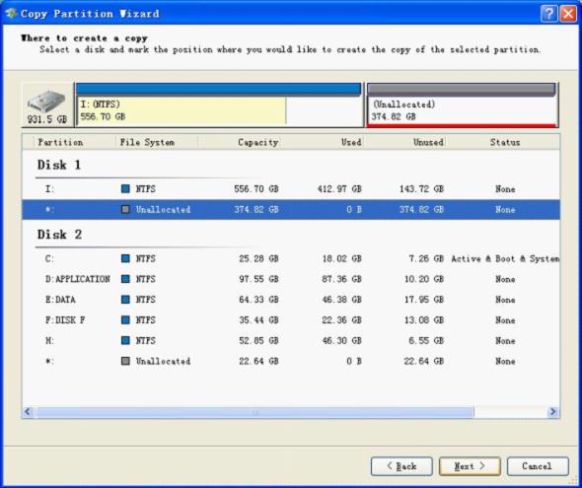Click the gray Unallocated icon in Disk 1
Screen dimensions: 582x488
point(125,209)
